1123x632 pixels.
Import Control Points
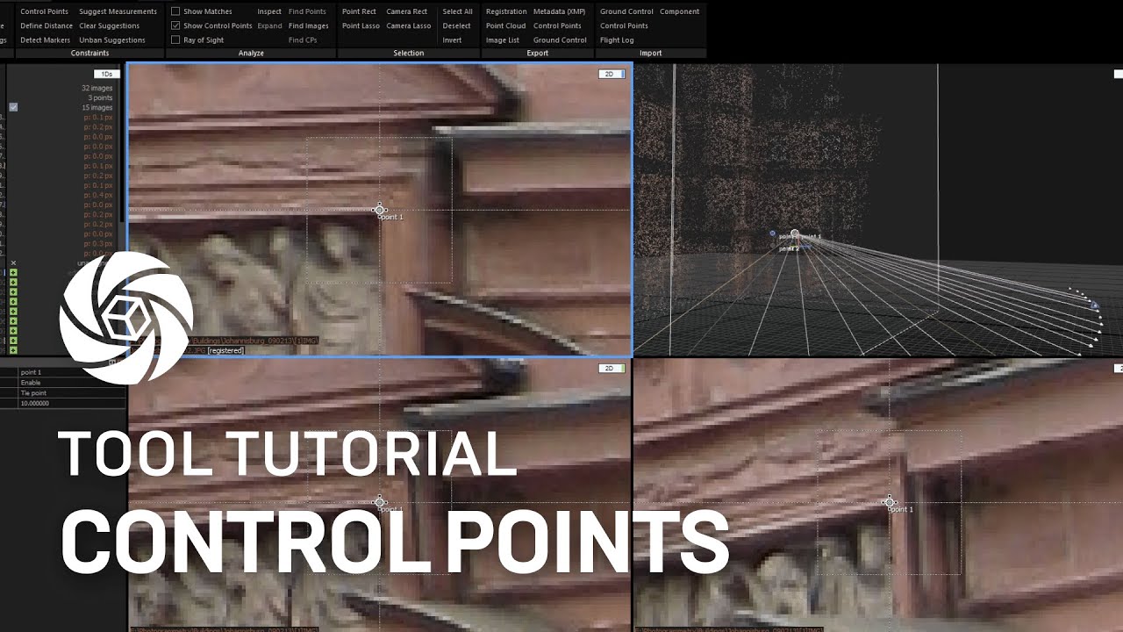click(x=624, y=25)
